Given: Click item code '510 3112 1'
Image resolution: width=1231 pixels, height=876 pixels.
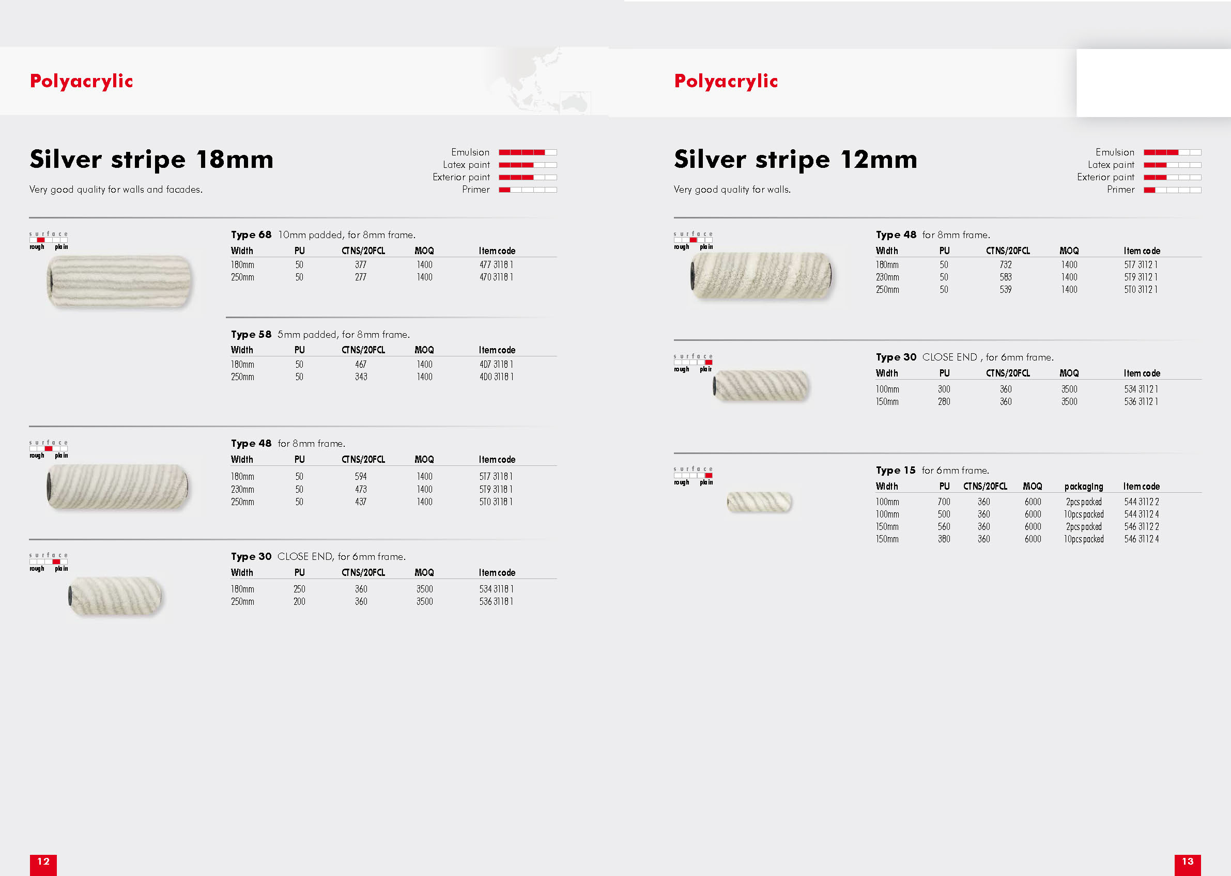Looking at the screenshot, I should point(1141,290).
